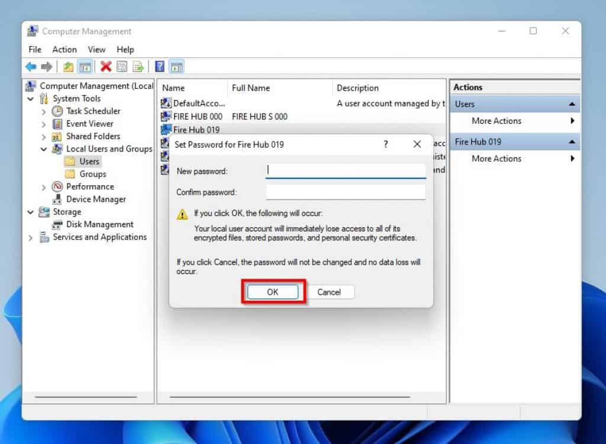Select Services and Applications tree item
This screenshot has width=606, height=444.
[99, 237]
